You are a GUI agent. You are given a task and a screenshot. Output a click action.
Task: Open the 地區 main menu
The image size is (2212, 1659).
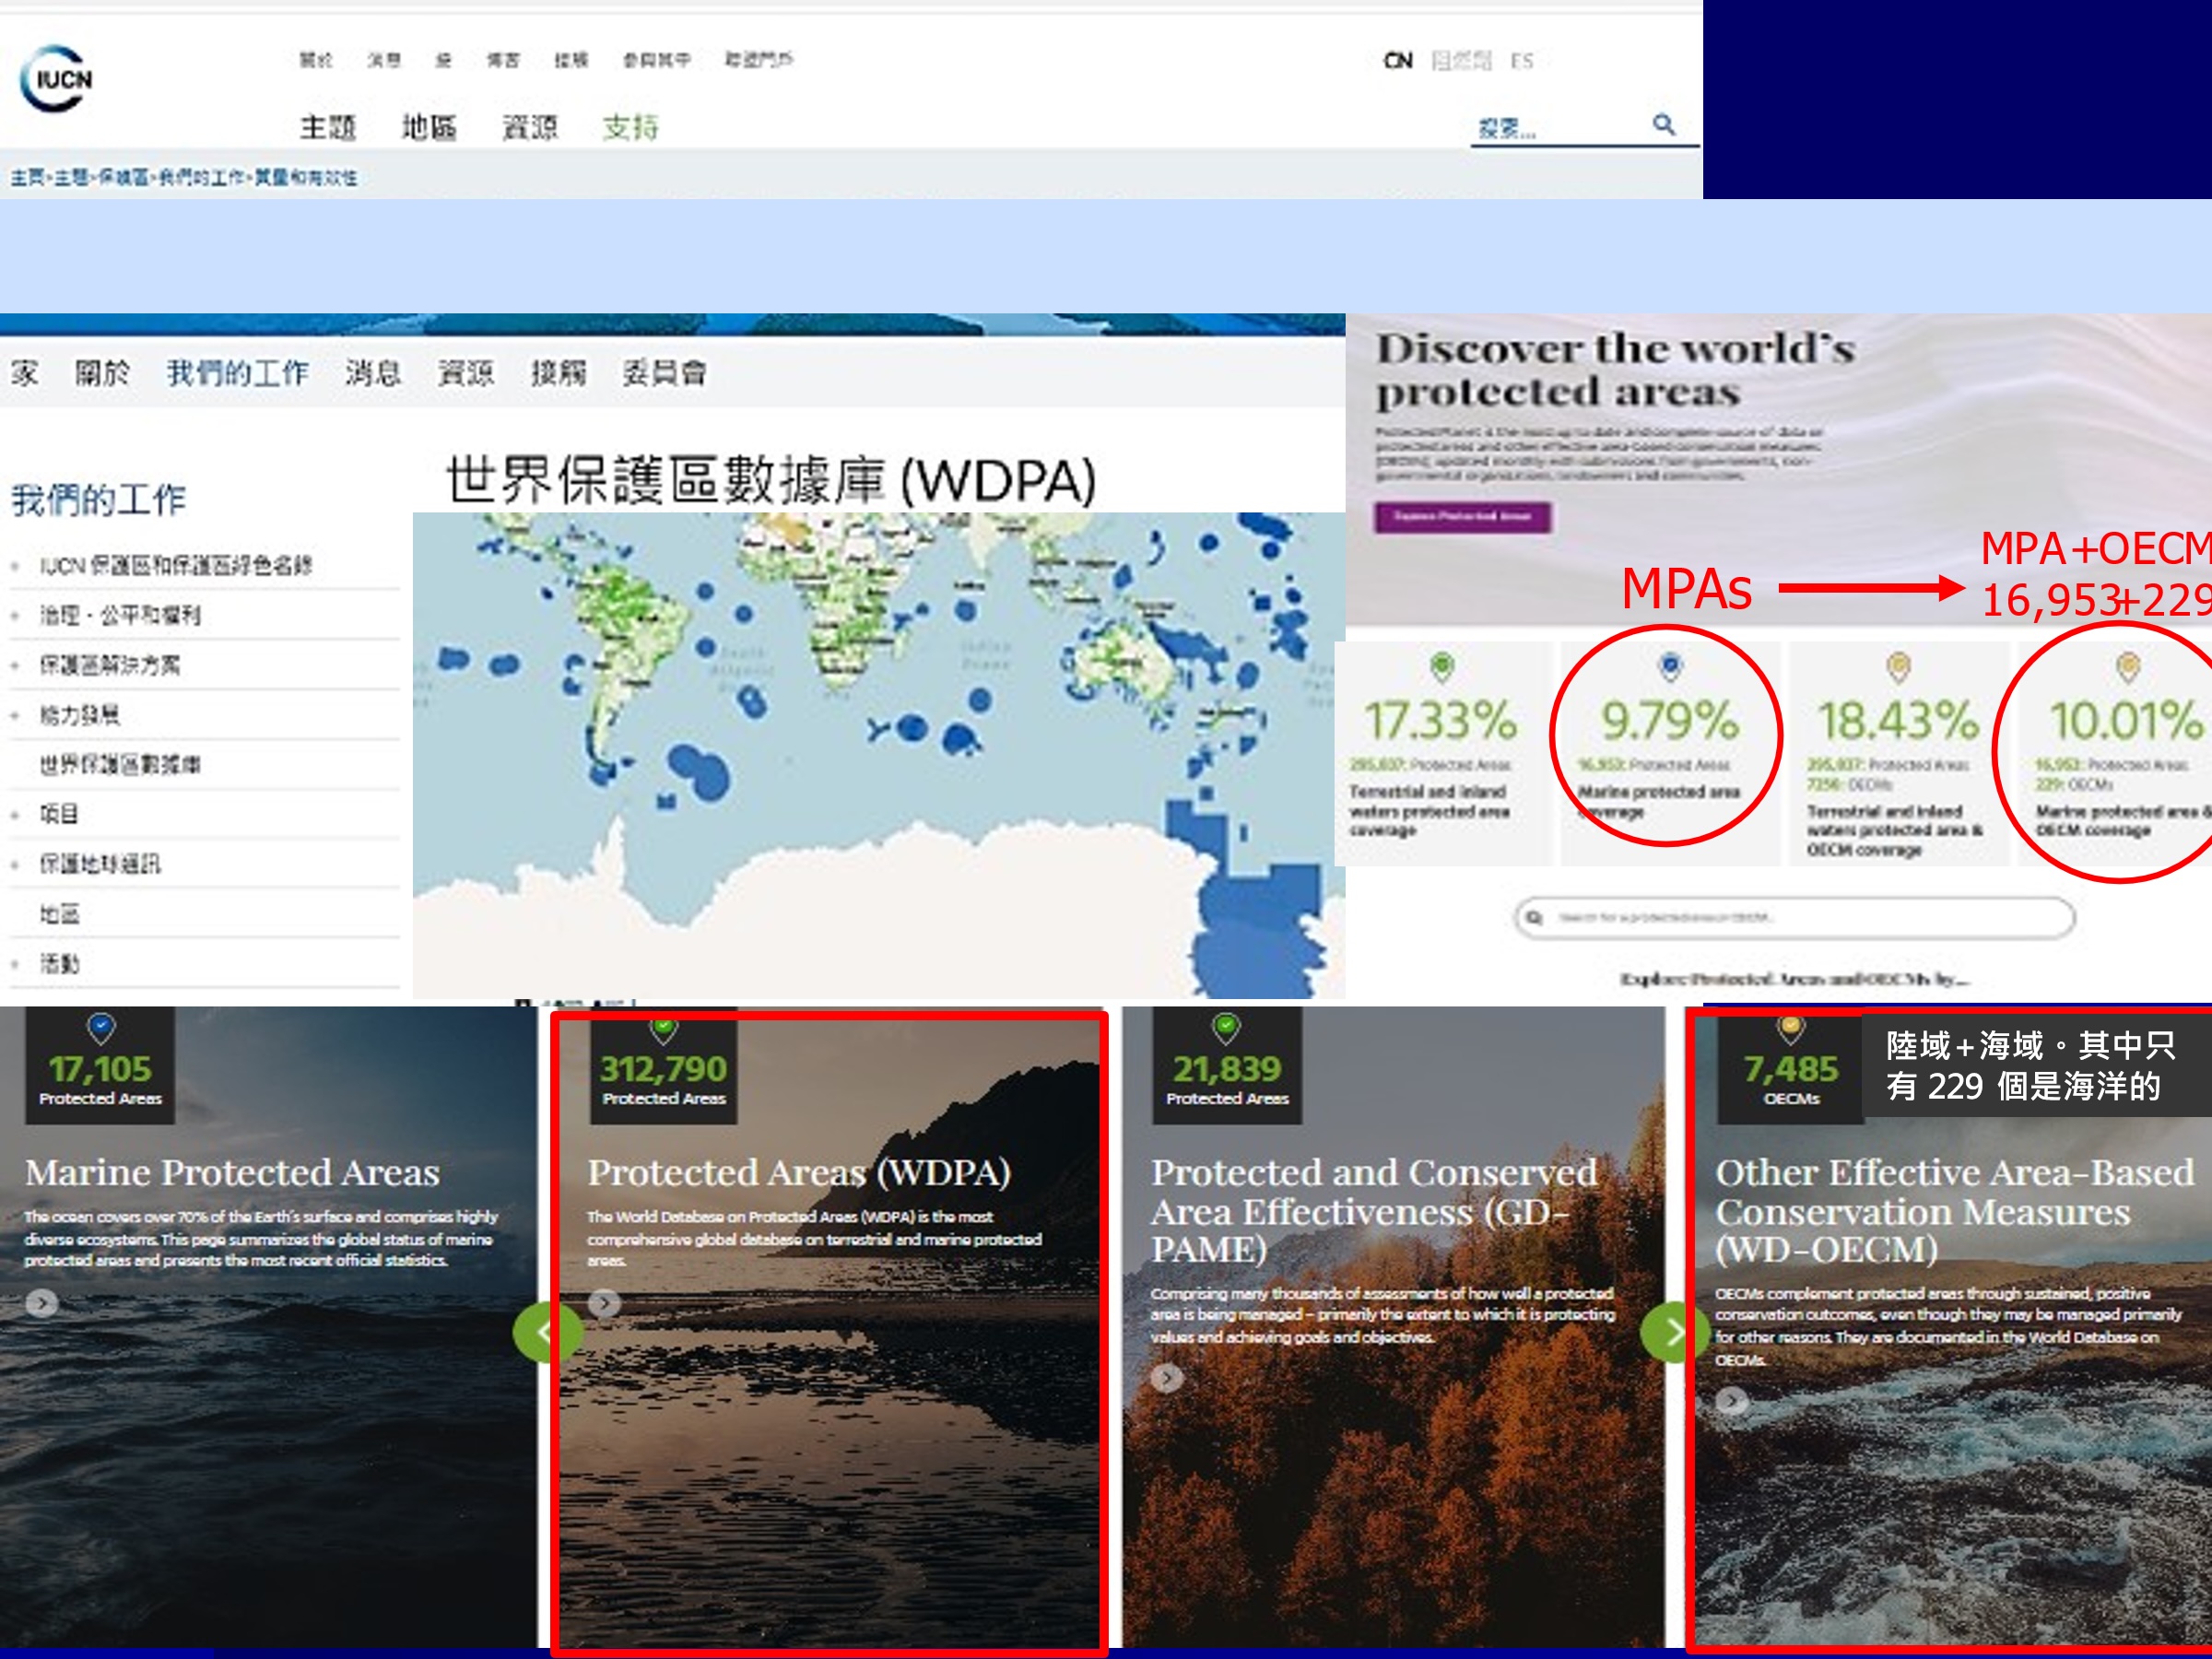click(x=429, y=127)
